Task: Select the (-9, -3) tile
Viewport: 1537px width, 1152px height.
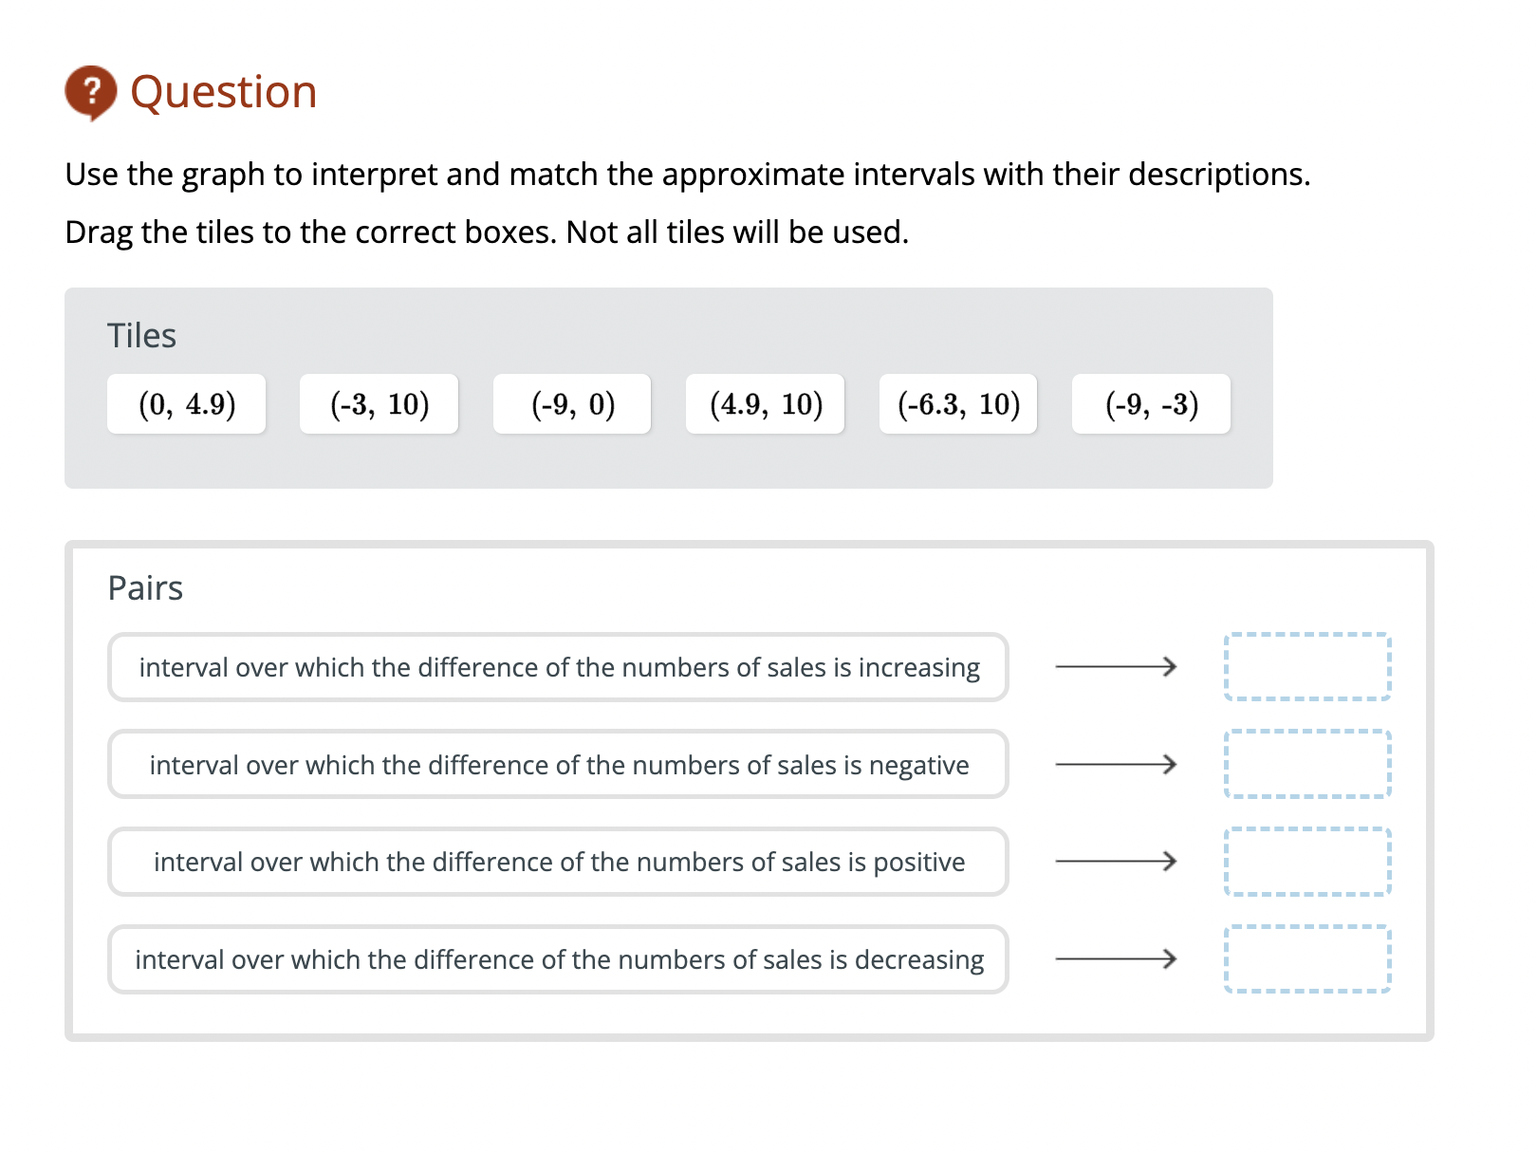Action: point(1151,404)
